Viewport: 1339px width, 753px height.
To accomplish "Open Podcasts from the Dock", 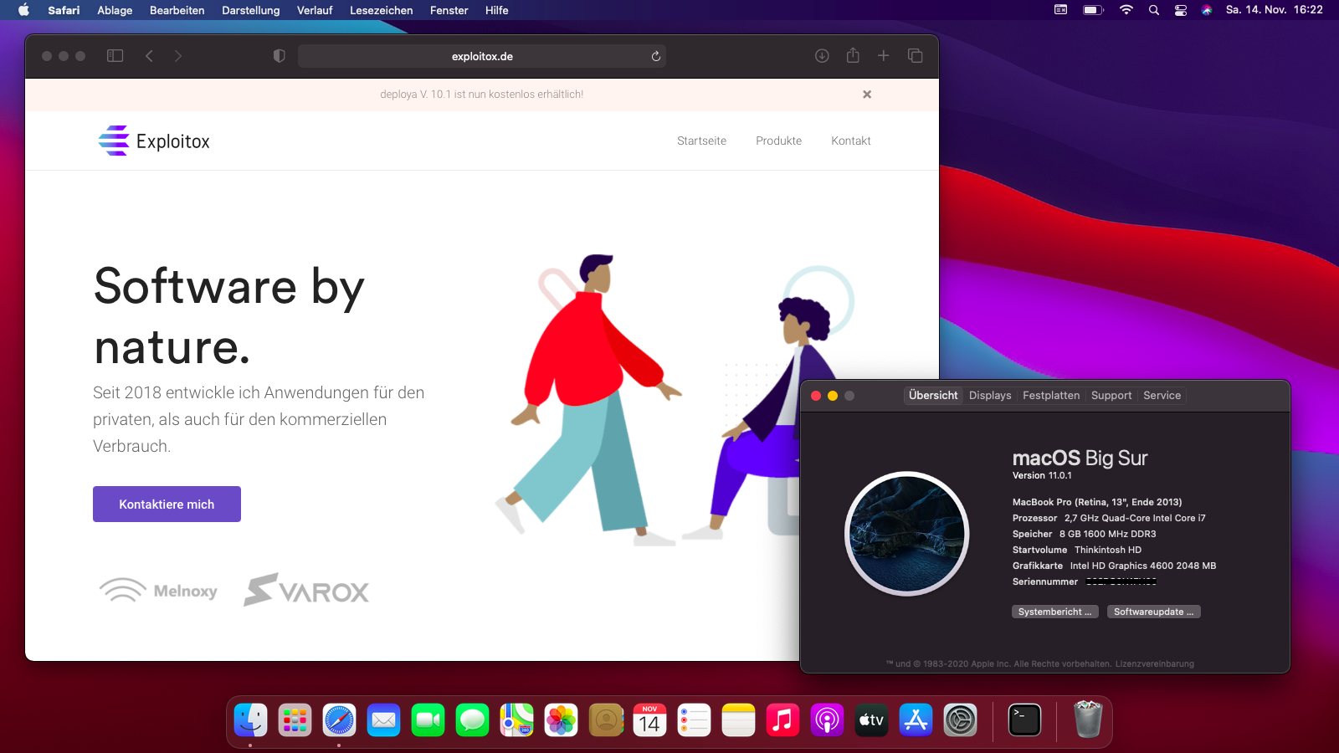I will click(827, 720).
